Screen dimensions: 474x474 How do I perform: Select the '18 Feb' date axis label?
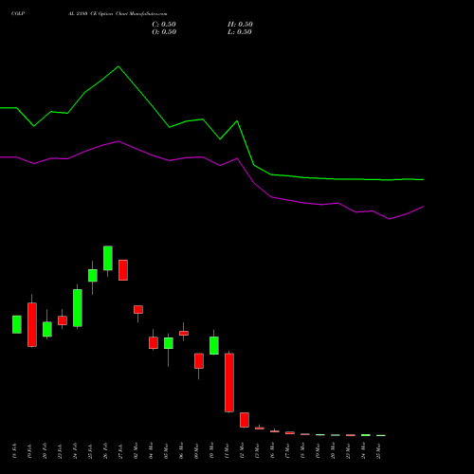pos(14,451)
